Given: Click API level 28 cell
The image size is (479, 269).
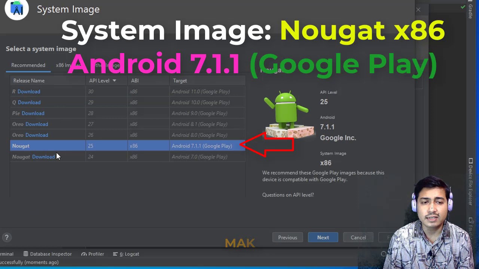Looking at the screenshot, I should pyautogui.click(x=107, y=113).
